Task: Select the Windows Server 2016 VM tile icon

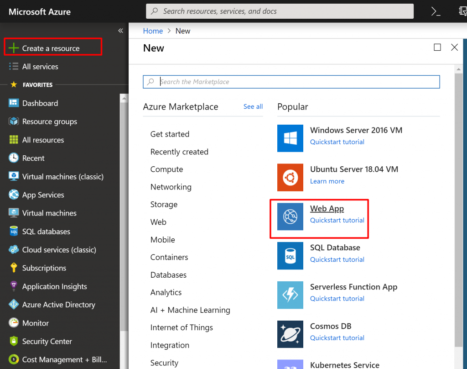Action: tap(290, 138)
